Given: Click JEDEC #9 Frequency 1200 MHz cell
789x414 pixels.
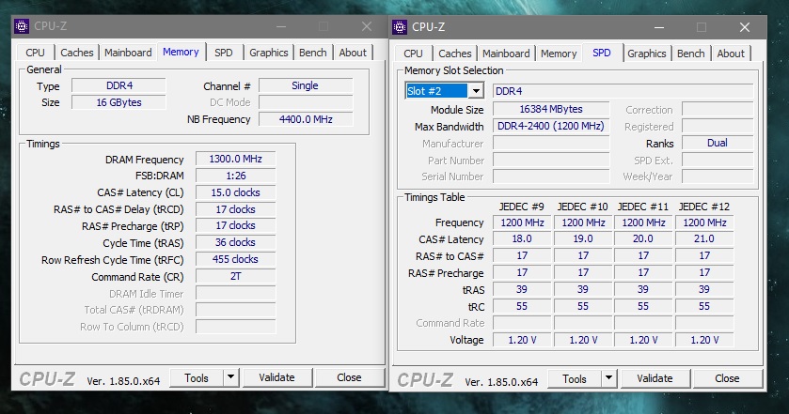Looking at the screenshot, I should pyautogui.click(x=522, y=222).
